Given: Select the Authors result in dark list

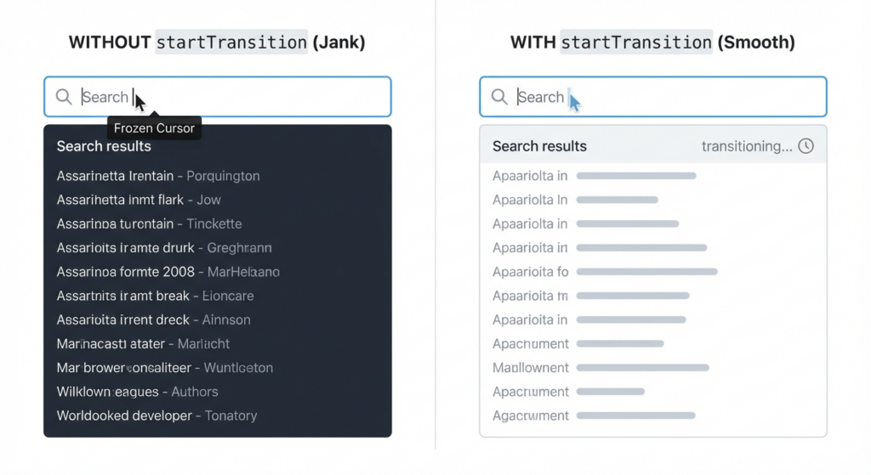Looking at the screenshot, I should (x=137, y=392).
